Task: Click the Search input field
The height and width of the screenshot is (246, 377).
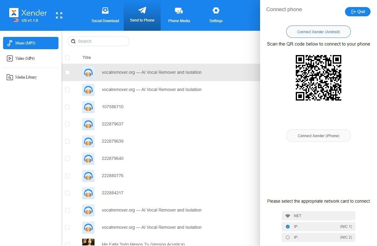Action: 98,41
